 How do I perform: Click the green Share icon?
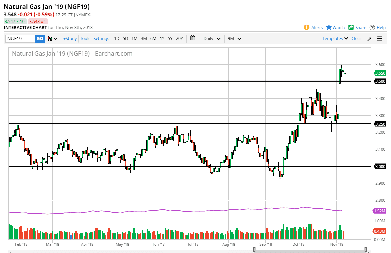351,27
